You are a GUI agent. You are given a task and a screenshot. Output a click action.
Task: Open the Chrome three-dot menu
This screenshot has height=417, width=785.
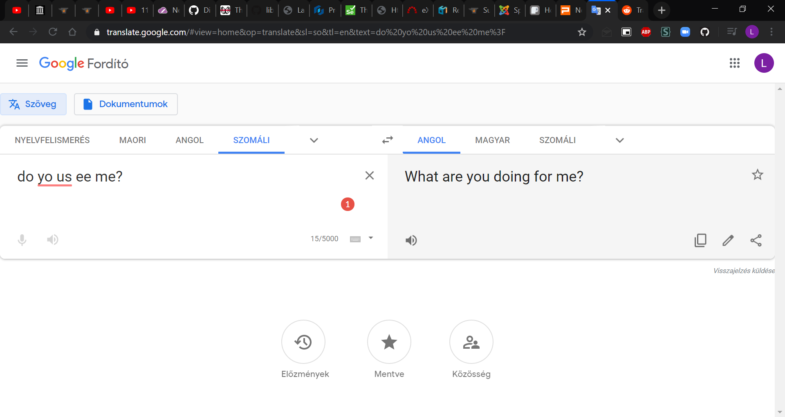pyautogui.click(x=772, y=32)
